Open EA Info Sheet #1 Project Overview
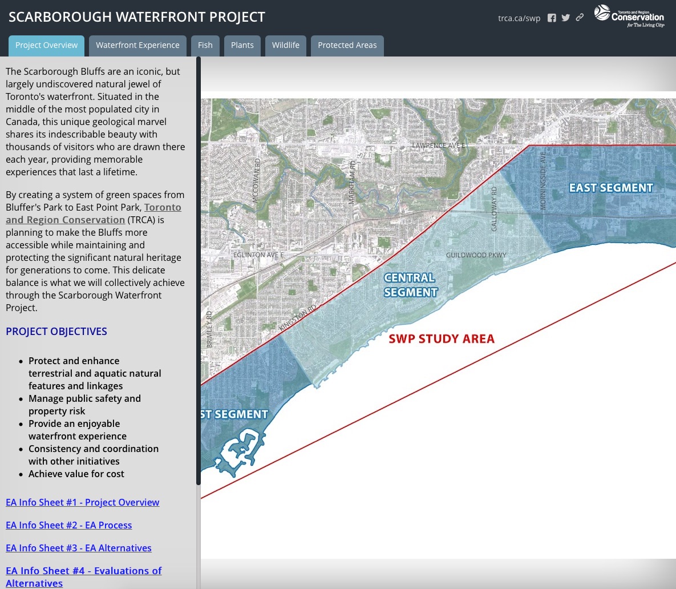The image size is (676, 589). [83, 502]
